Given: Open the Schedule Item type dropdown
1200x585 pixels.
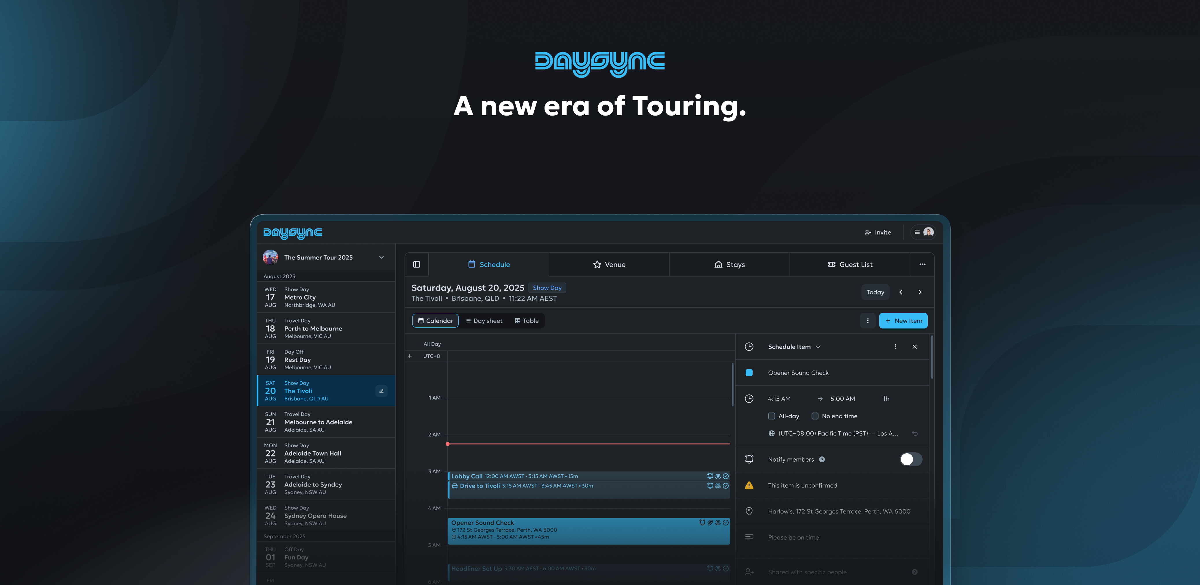Looking at the screenshot, I should [x=818, y=347].
